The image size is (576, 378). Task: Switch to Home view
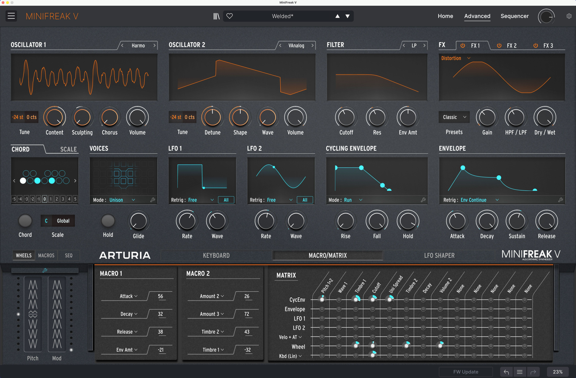click(445, 16)
